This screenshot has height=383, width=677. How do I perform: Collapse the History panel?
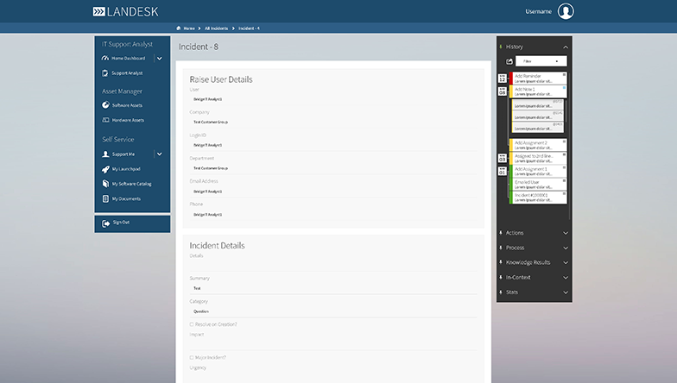pyautogui.click(x=565, y=46)
